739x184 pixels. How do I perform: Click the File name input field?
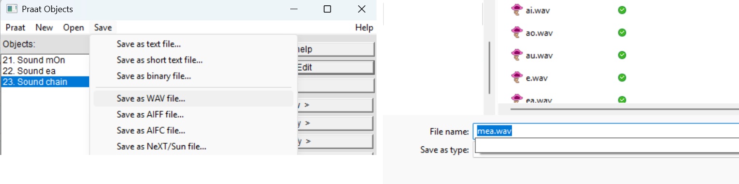click(606, 131)
